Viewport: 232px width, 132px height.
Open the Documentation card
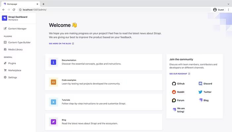click(x=104, y=62)
